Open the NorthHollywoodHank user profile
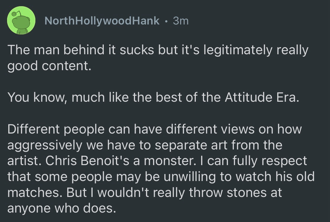The height and width of the screenshot is (222, 330). point(102,21)
